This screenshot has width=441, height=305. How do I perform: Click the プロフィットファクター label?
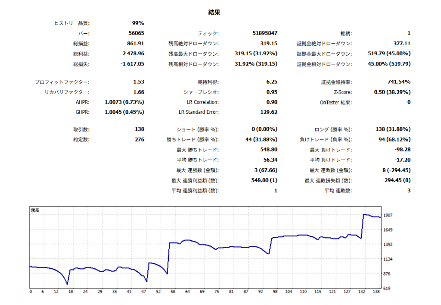click(62, 82)
